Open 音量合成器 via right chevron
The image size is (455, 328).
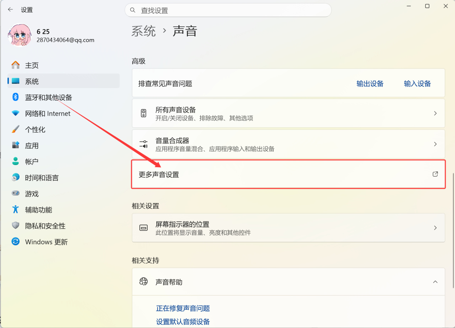tap(435, 144)
